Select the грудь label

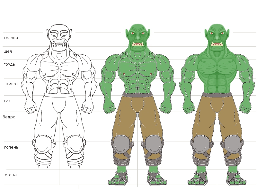click(x=9, y=64)
